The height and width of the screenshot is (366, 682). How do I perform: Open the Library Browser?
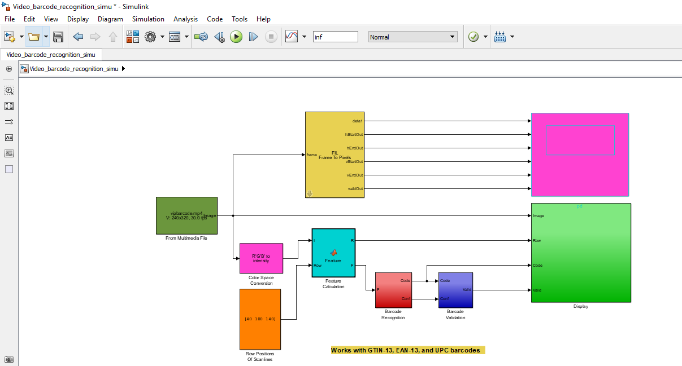click(x=133, y=37)
